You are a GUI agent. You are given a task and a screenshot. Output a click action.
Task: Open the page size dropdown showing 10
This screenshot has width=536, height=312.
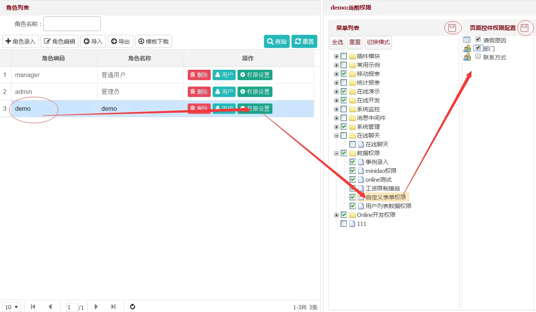[x=11, y=307]
